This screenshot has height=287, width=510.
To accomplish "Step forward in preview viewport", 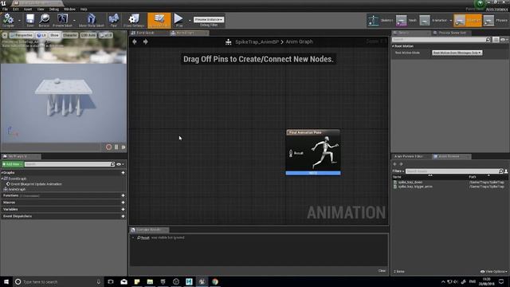I will [x=124, y=147].
